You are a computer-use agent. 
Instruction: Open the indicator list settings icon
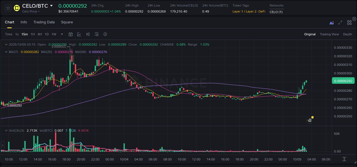click(96, 34)
